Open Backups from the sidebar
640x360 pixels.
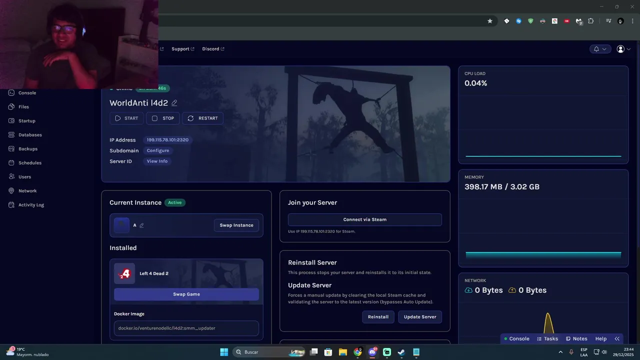tap(23, 149)
